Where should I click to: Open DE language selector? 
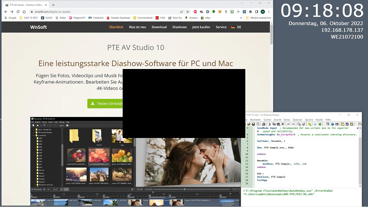click(x=236, y=27)
